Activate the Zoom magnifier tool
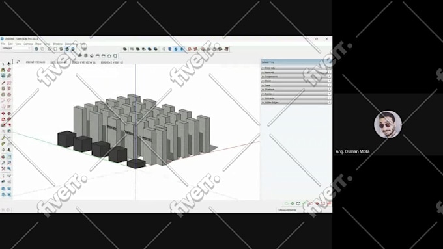Screen dimensions: 443x249 coord(3,163)
